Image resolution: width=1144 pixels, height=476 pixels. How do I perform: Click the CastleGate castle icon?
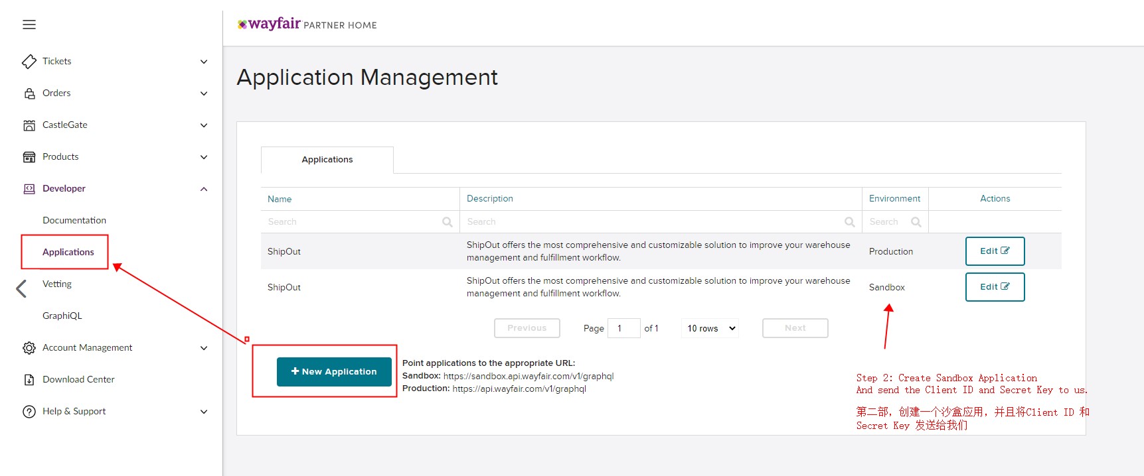(x=29, y=125)
